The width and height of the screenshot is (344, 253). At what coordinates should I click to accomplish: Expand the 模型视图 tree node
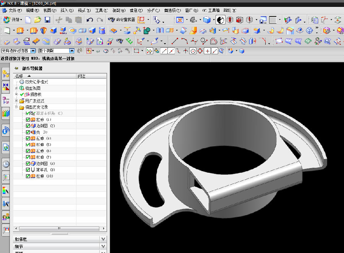point(16,88)
